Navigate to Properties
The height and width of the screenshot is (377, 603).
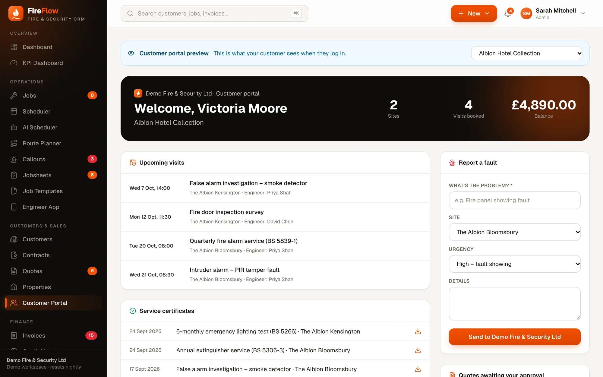tap(54, 287)
